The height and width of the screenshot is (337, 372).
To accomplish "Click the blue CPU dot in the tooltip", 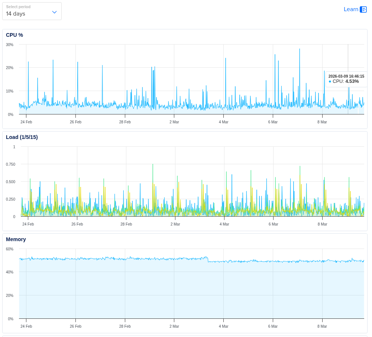I will click(x=330, y=81).
